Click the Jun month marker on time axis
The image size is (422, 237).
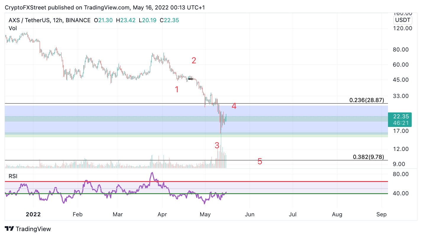coord(250,214)
